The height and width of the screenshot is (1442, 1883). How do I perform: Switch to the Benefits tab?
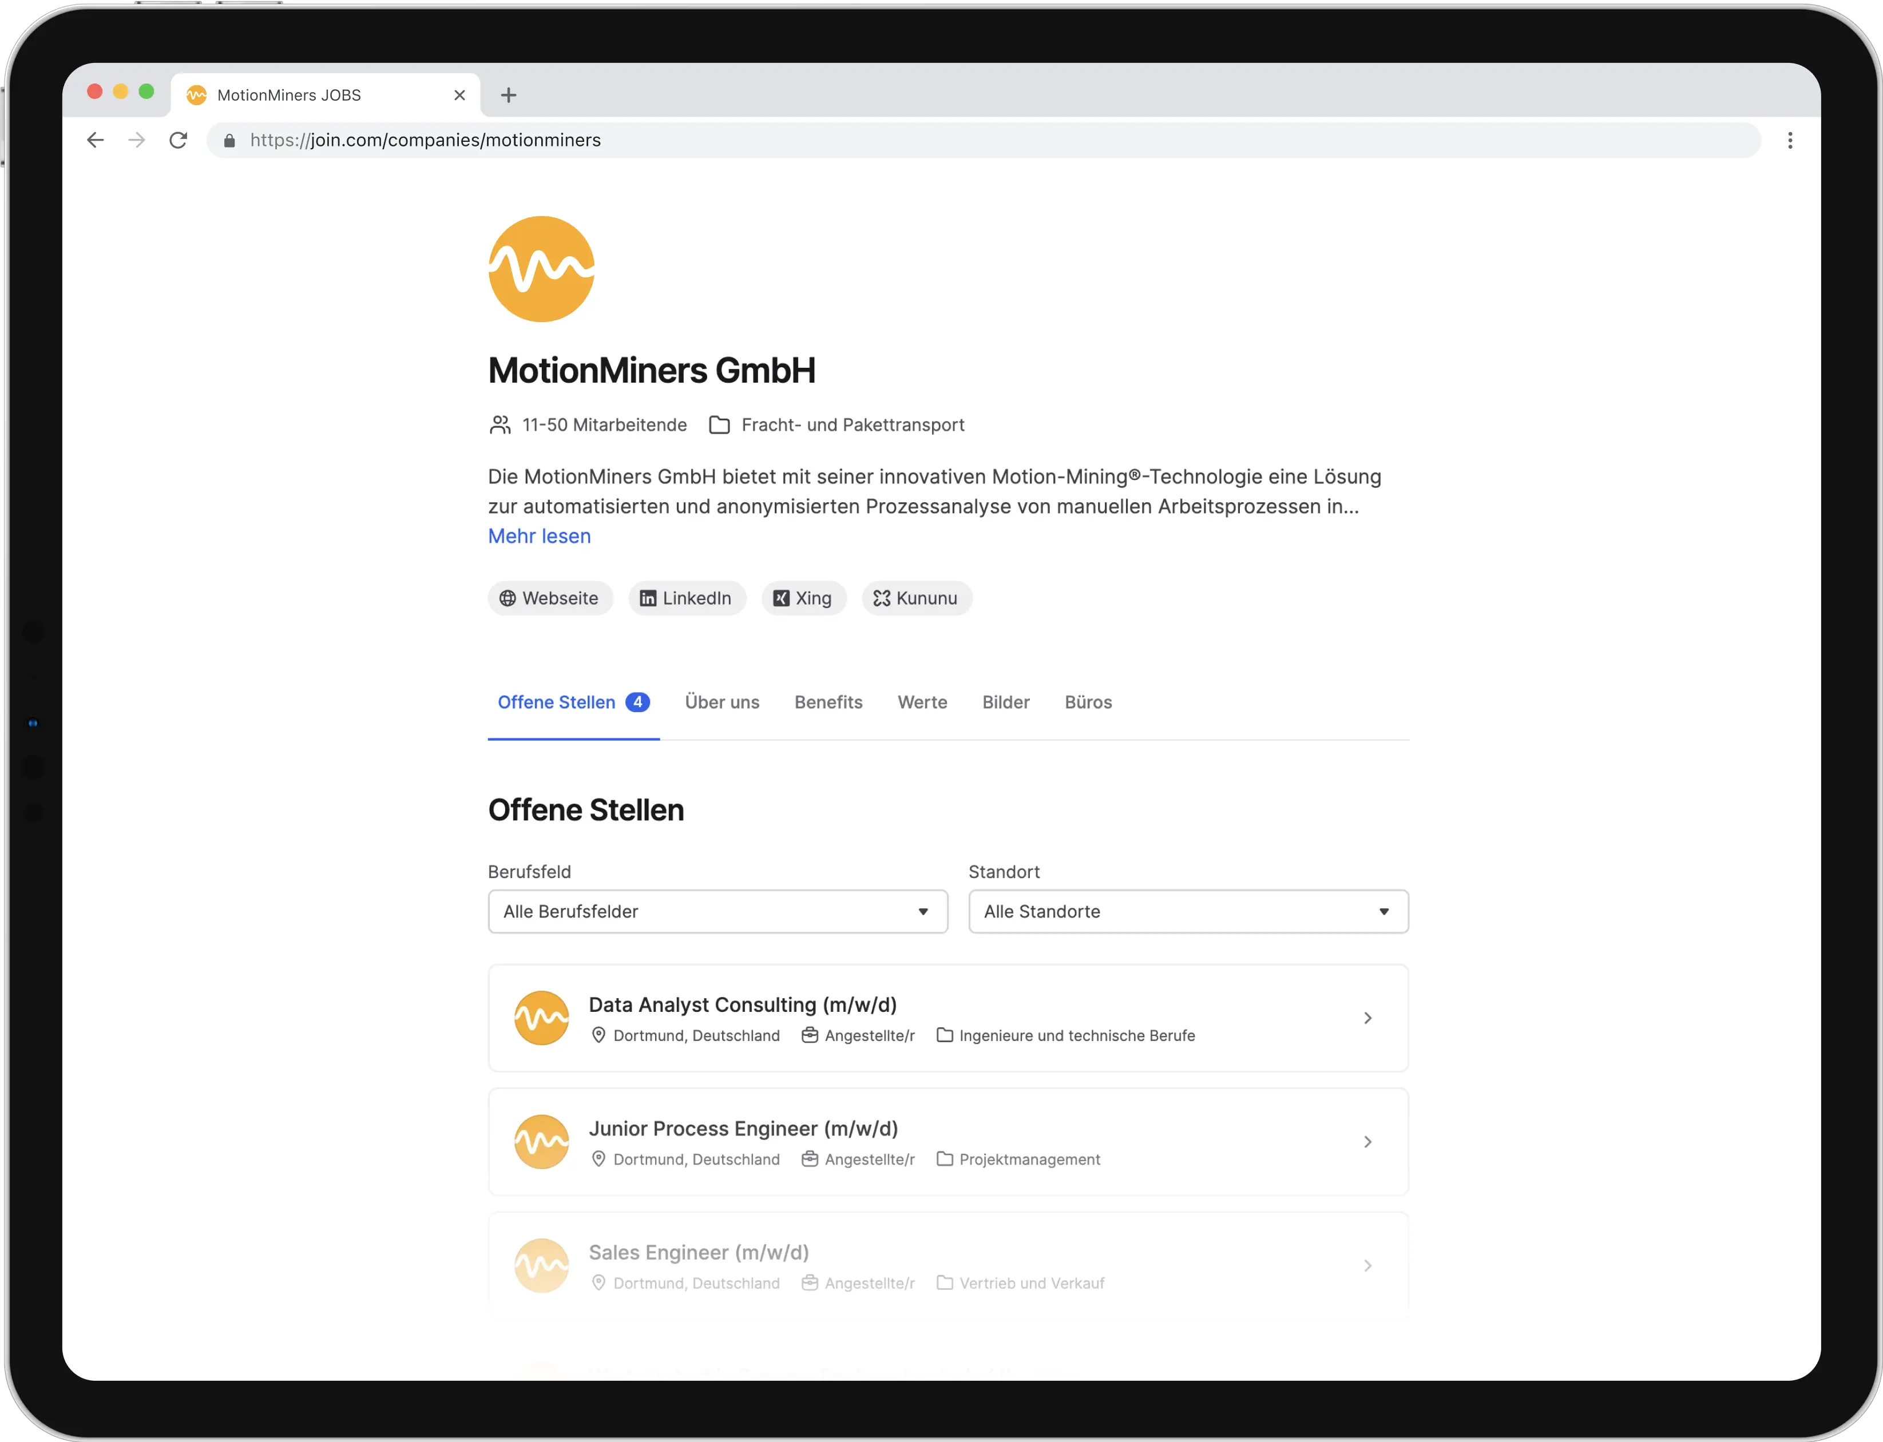pos(828,702)
